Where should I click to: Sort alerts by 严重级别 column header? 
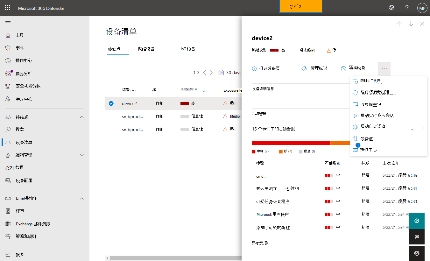[x=332, y=163]
